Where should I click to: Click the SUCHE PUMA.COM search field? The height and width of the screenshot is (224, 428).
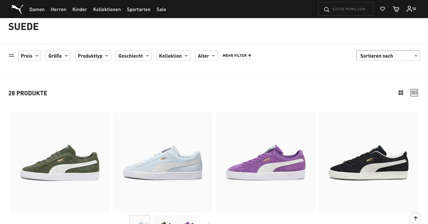pyautogui.click(x=345, y=9)
